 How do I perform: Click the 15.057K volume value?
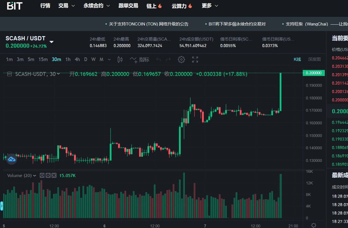pyautogui.click(x=67, y=175)
